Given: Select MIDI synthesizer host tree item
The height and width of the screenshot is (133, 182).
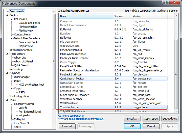Looking at the screenshot, I should click(31, 85).
